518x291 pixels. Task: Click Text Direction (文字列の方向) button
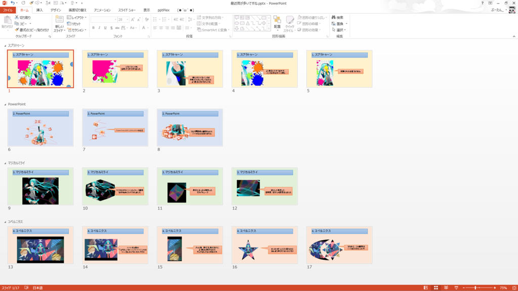click(210, 18)
